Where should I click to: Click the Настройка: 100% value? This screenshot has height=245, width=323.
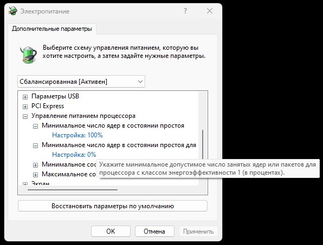coord(77,135)
